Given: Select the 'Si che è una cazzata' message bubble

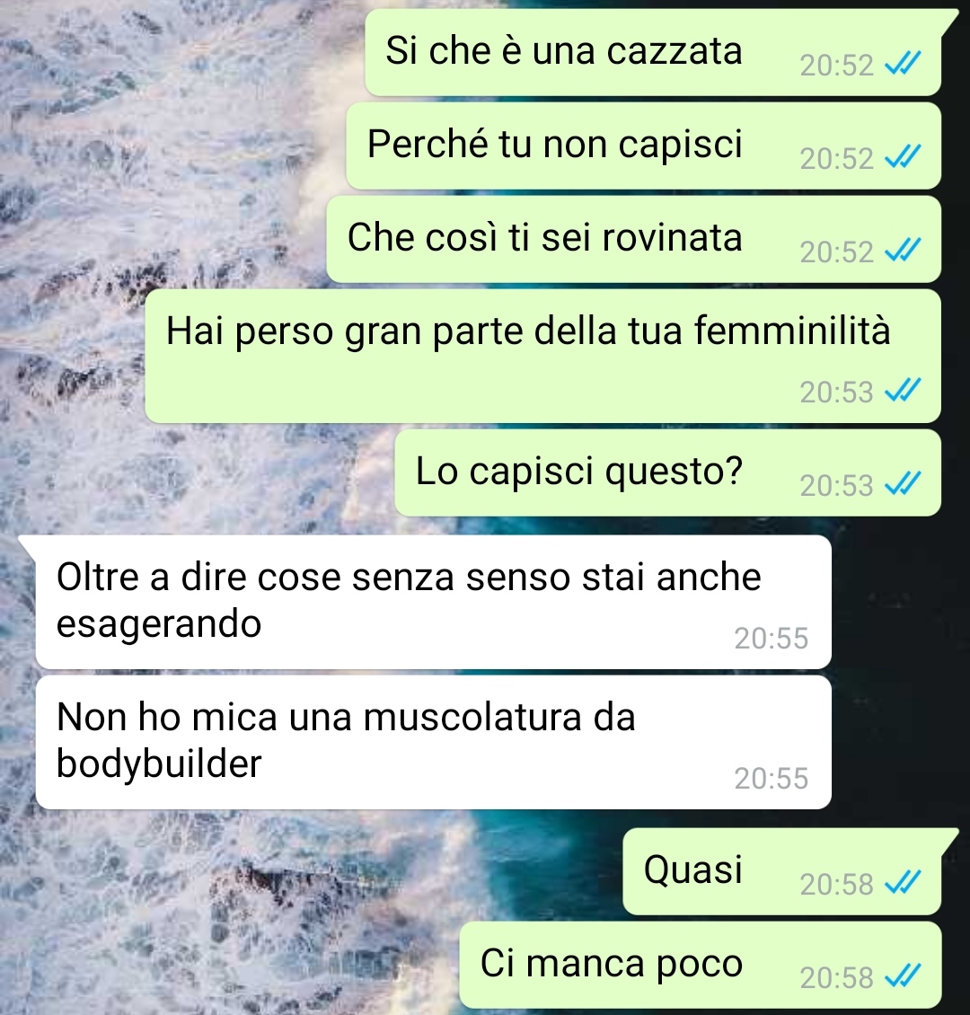Looking at the screenshot, I should tap(653, 52).
